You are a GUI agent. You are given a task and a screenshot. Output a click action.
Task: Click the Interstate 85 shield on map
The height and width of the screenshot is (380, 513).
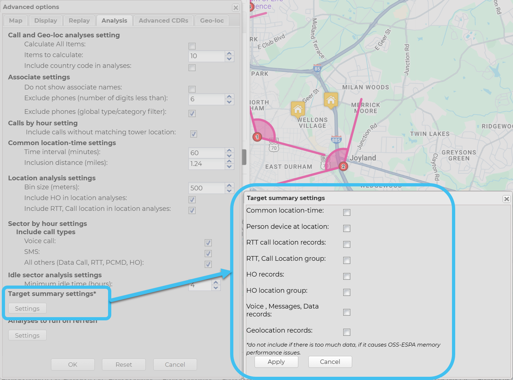coord(317,69)
